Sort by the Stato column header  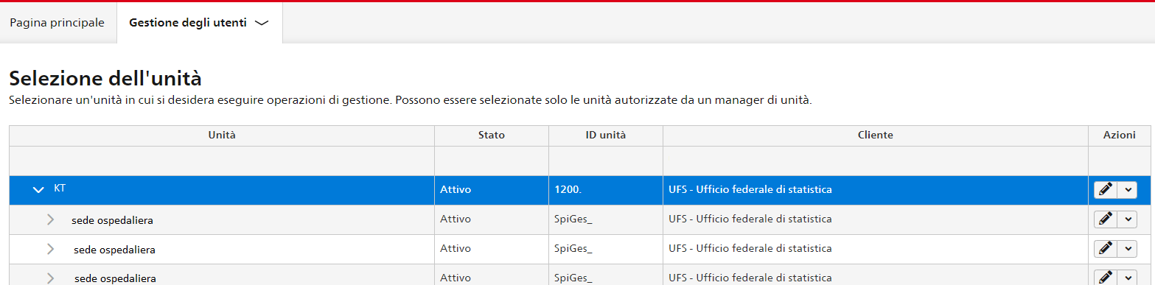[492, 136]
